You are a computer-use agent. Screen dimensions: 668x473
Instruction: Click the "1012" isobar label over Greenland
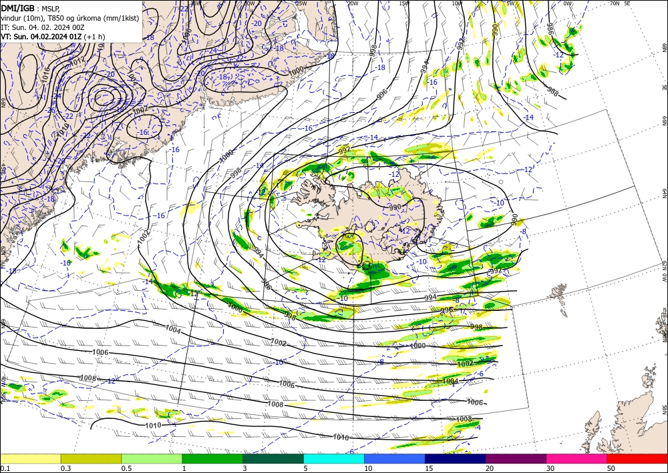pyautogui.click(x=77, y=61)
